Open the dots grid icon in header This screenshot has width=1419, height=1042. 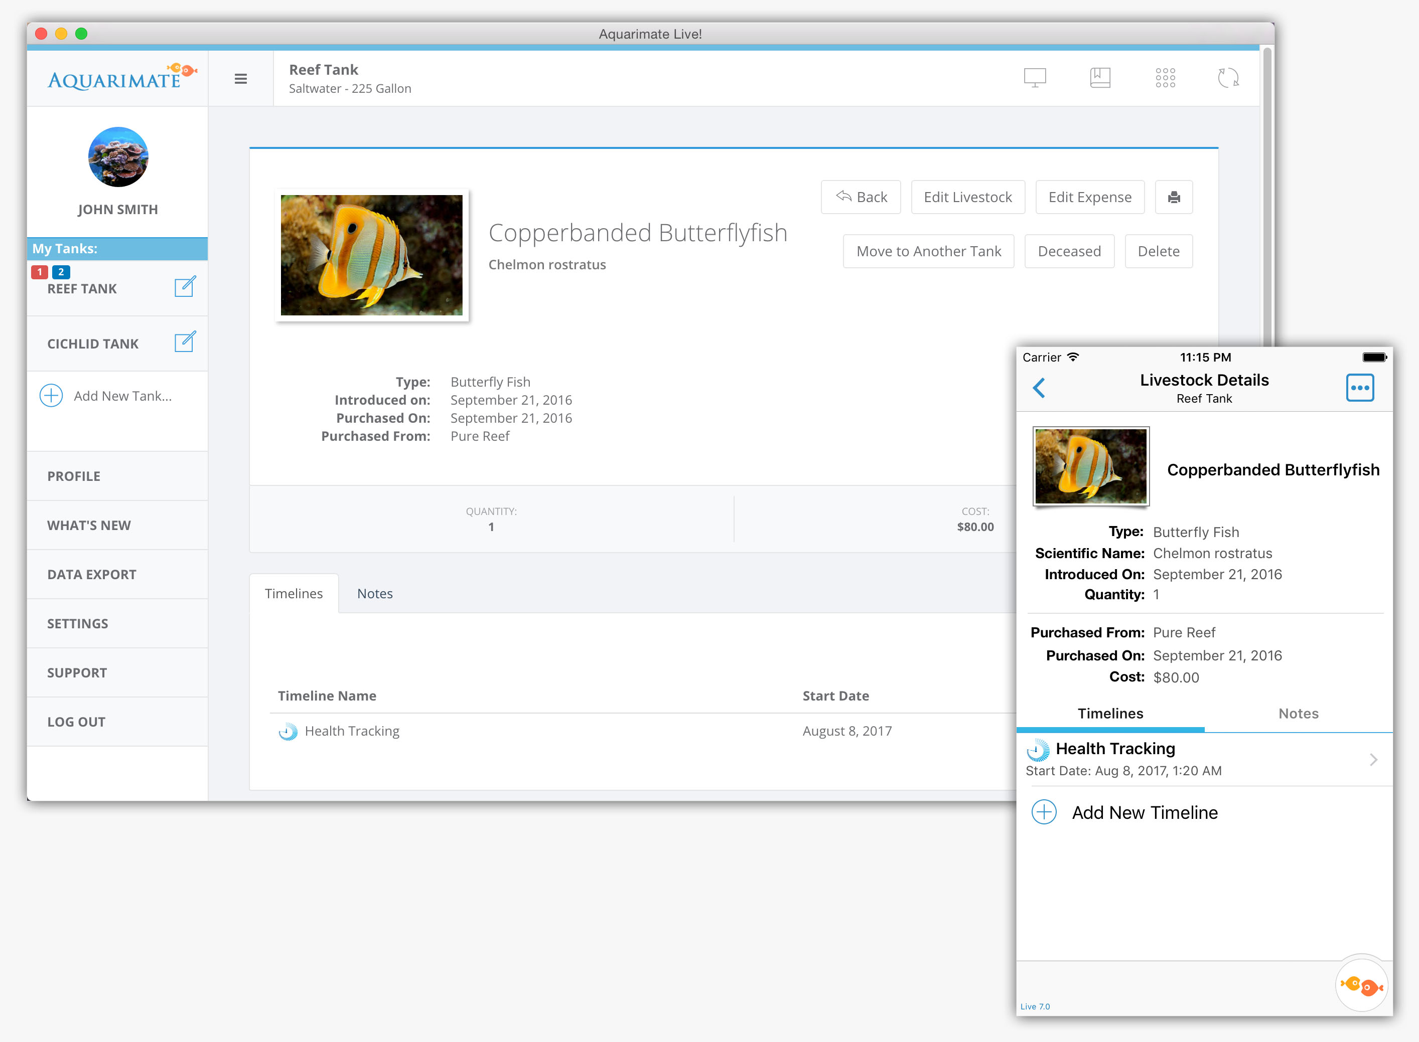point(1165,78)
